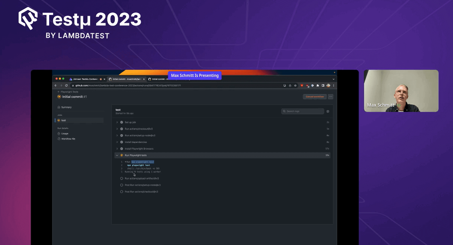Switch to the Airmeet TestMu Conference tab

point(85,79)
